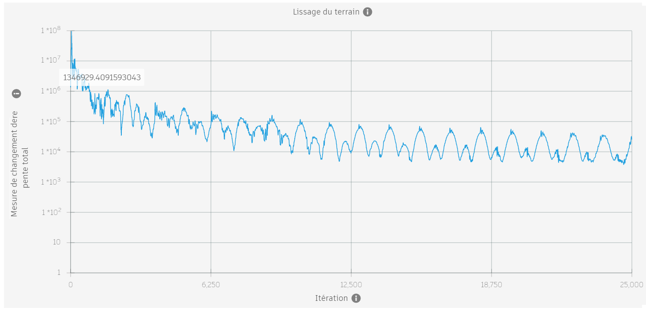The height and width of the screenshot is (311, 646).
Task: Click the y-axis tick label 10
Action: pos(56,243)
